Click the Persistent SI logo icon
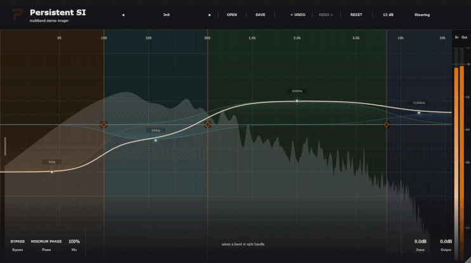 (17, 15)
